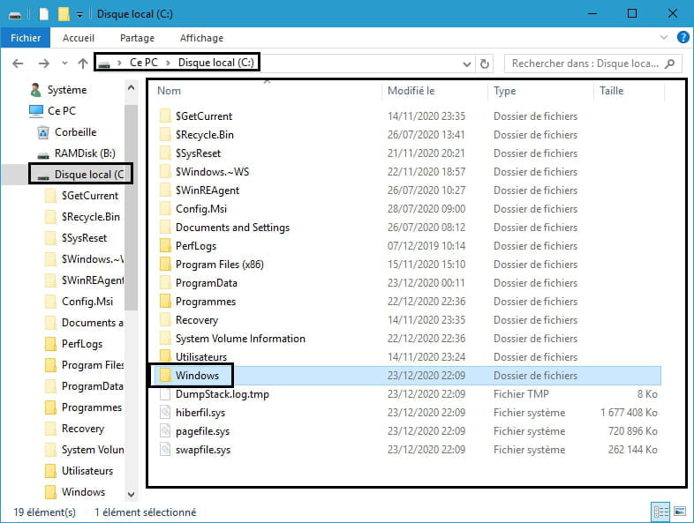This screenshot has height=523, width=694.
Task: Click the Windows folder icon in file list
Action: point(165,376)
